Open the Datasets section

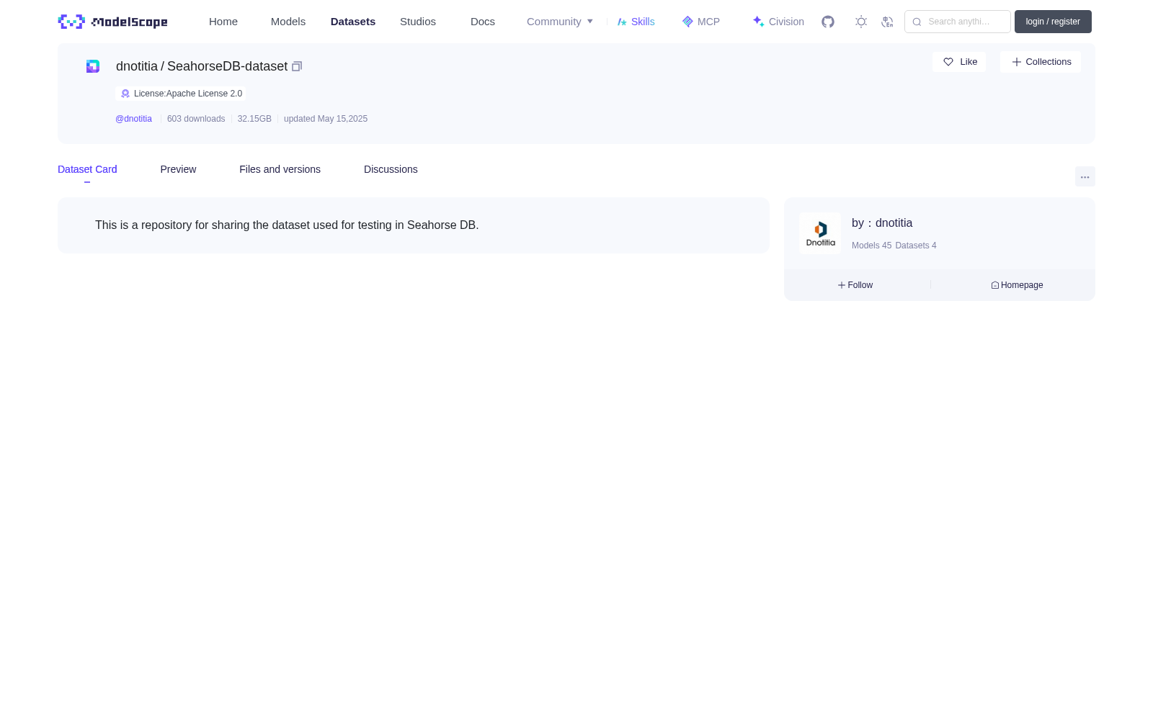[x=353, y=22]
